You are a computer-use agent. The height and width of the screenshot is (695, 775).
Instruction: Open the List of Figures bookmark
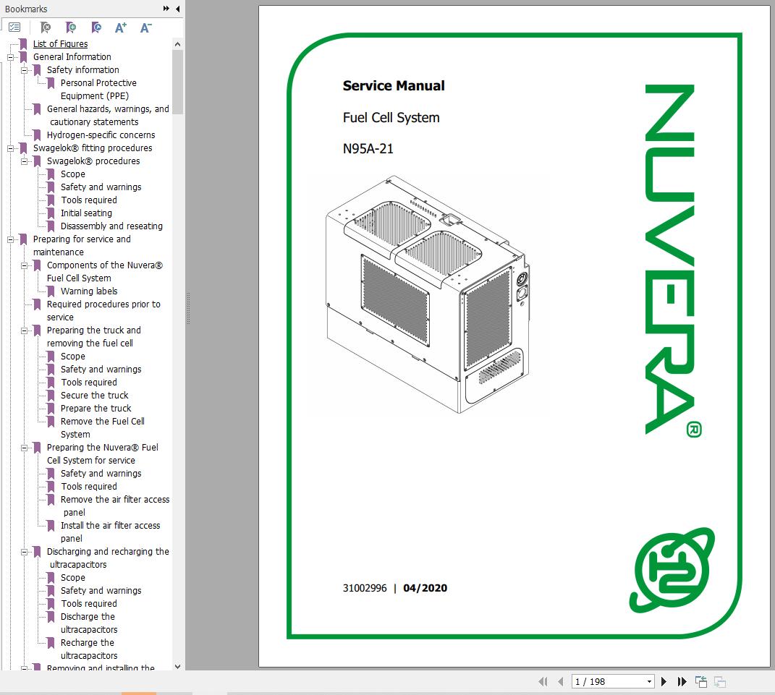pyautogui.click(x=60, y=43)
